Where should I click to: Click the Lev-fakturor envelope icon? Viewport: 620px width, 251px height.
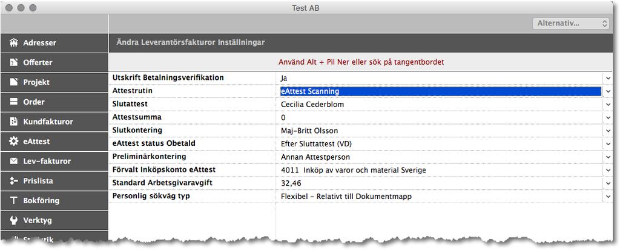pos(13,161)
